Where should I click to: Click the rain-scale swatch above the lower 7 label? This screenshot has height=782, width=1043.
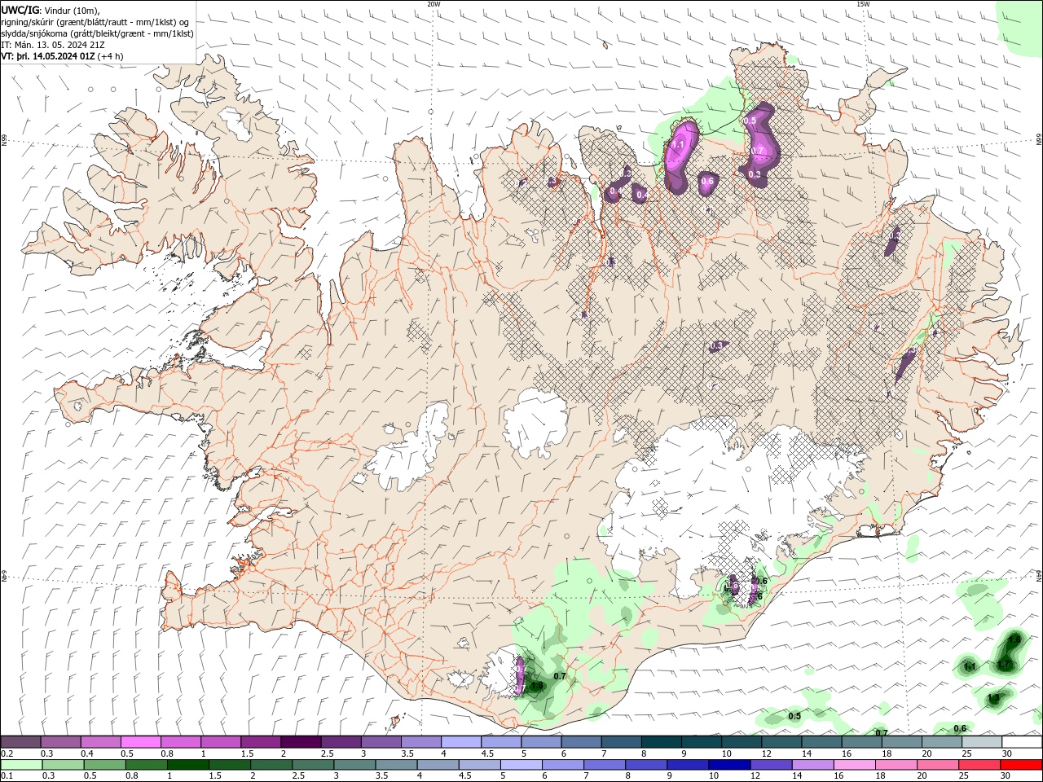pos(605,765)
